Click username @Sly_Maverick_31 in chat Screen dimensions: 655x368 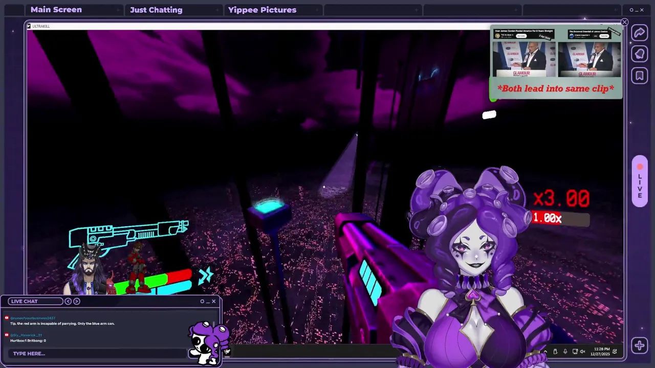pos(26,335)
